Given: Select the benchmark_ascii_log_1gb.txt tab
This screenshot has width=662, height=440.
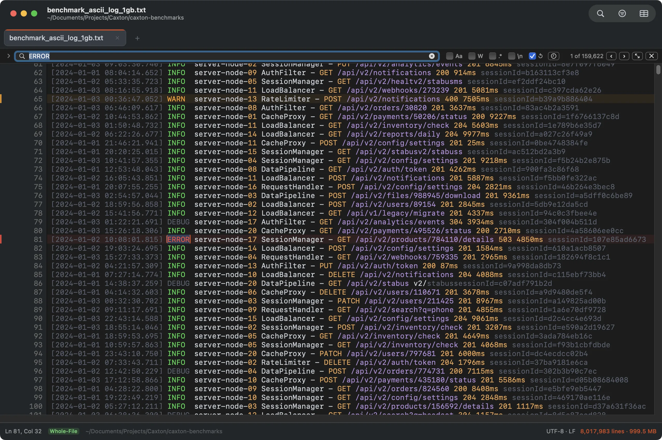Looking at the screenshot, I should [x=65, y=38].
